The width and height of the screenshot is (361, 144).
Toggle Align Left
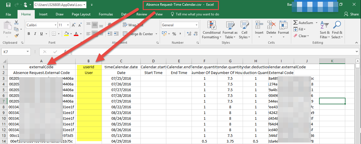point(88,34)
